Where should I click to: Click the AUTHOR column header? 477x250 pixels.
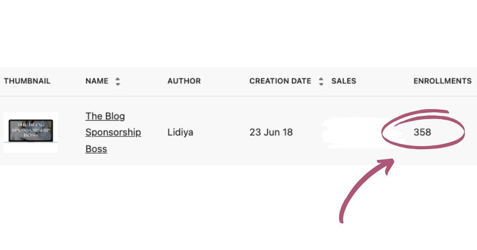[184, 81]
